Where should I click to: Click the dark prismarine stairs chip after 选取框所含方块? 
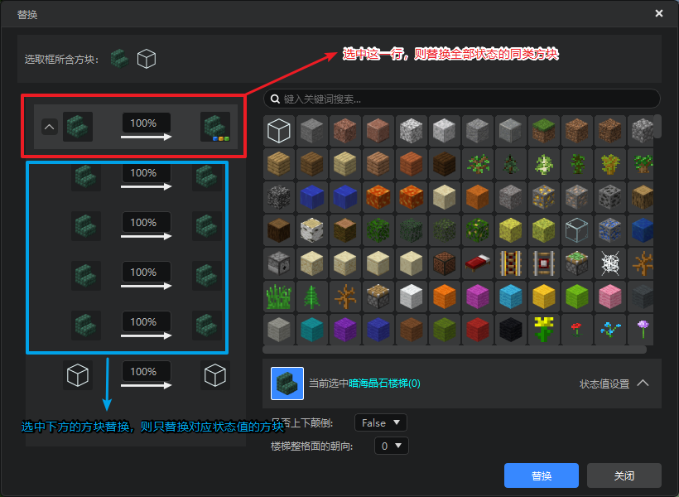coord(119,59)
